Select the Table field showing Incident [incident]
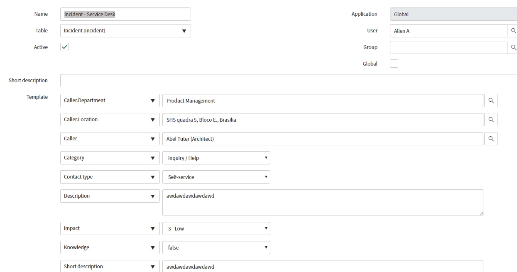Viewport: 517px width, 272px height. point(116,30)
